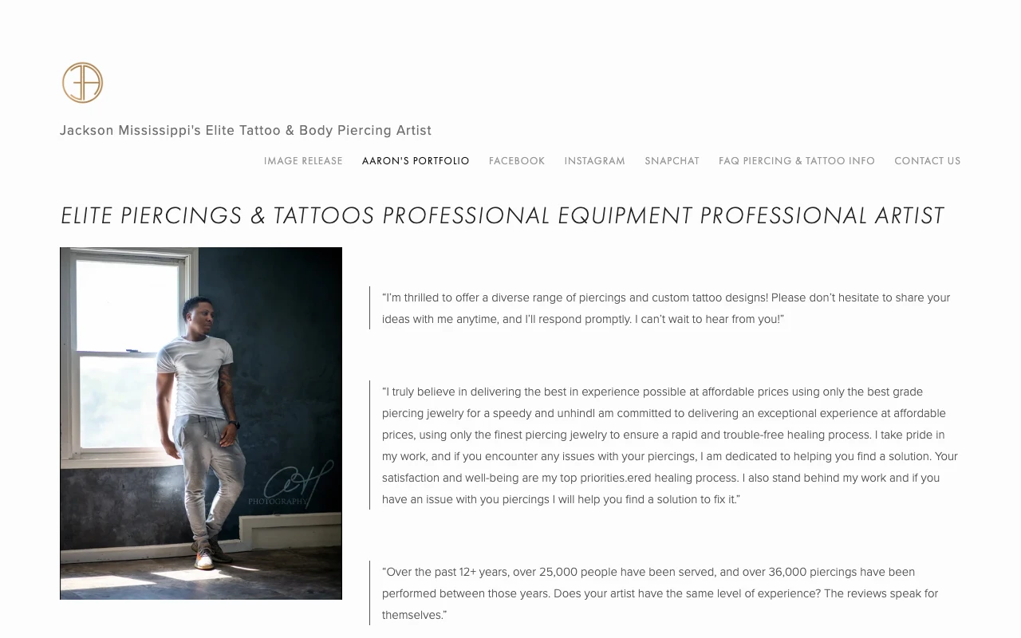
Task: Visit the Instagram navigation link
Action: [x=595, y=161]
